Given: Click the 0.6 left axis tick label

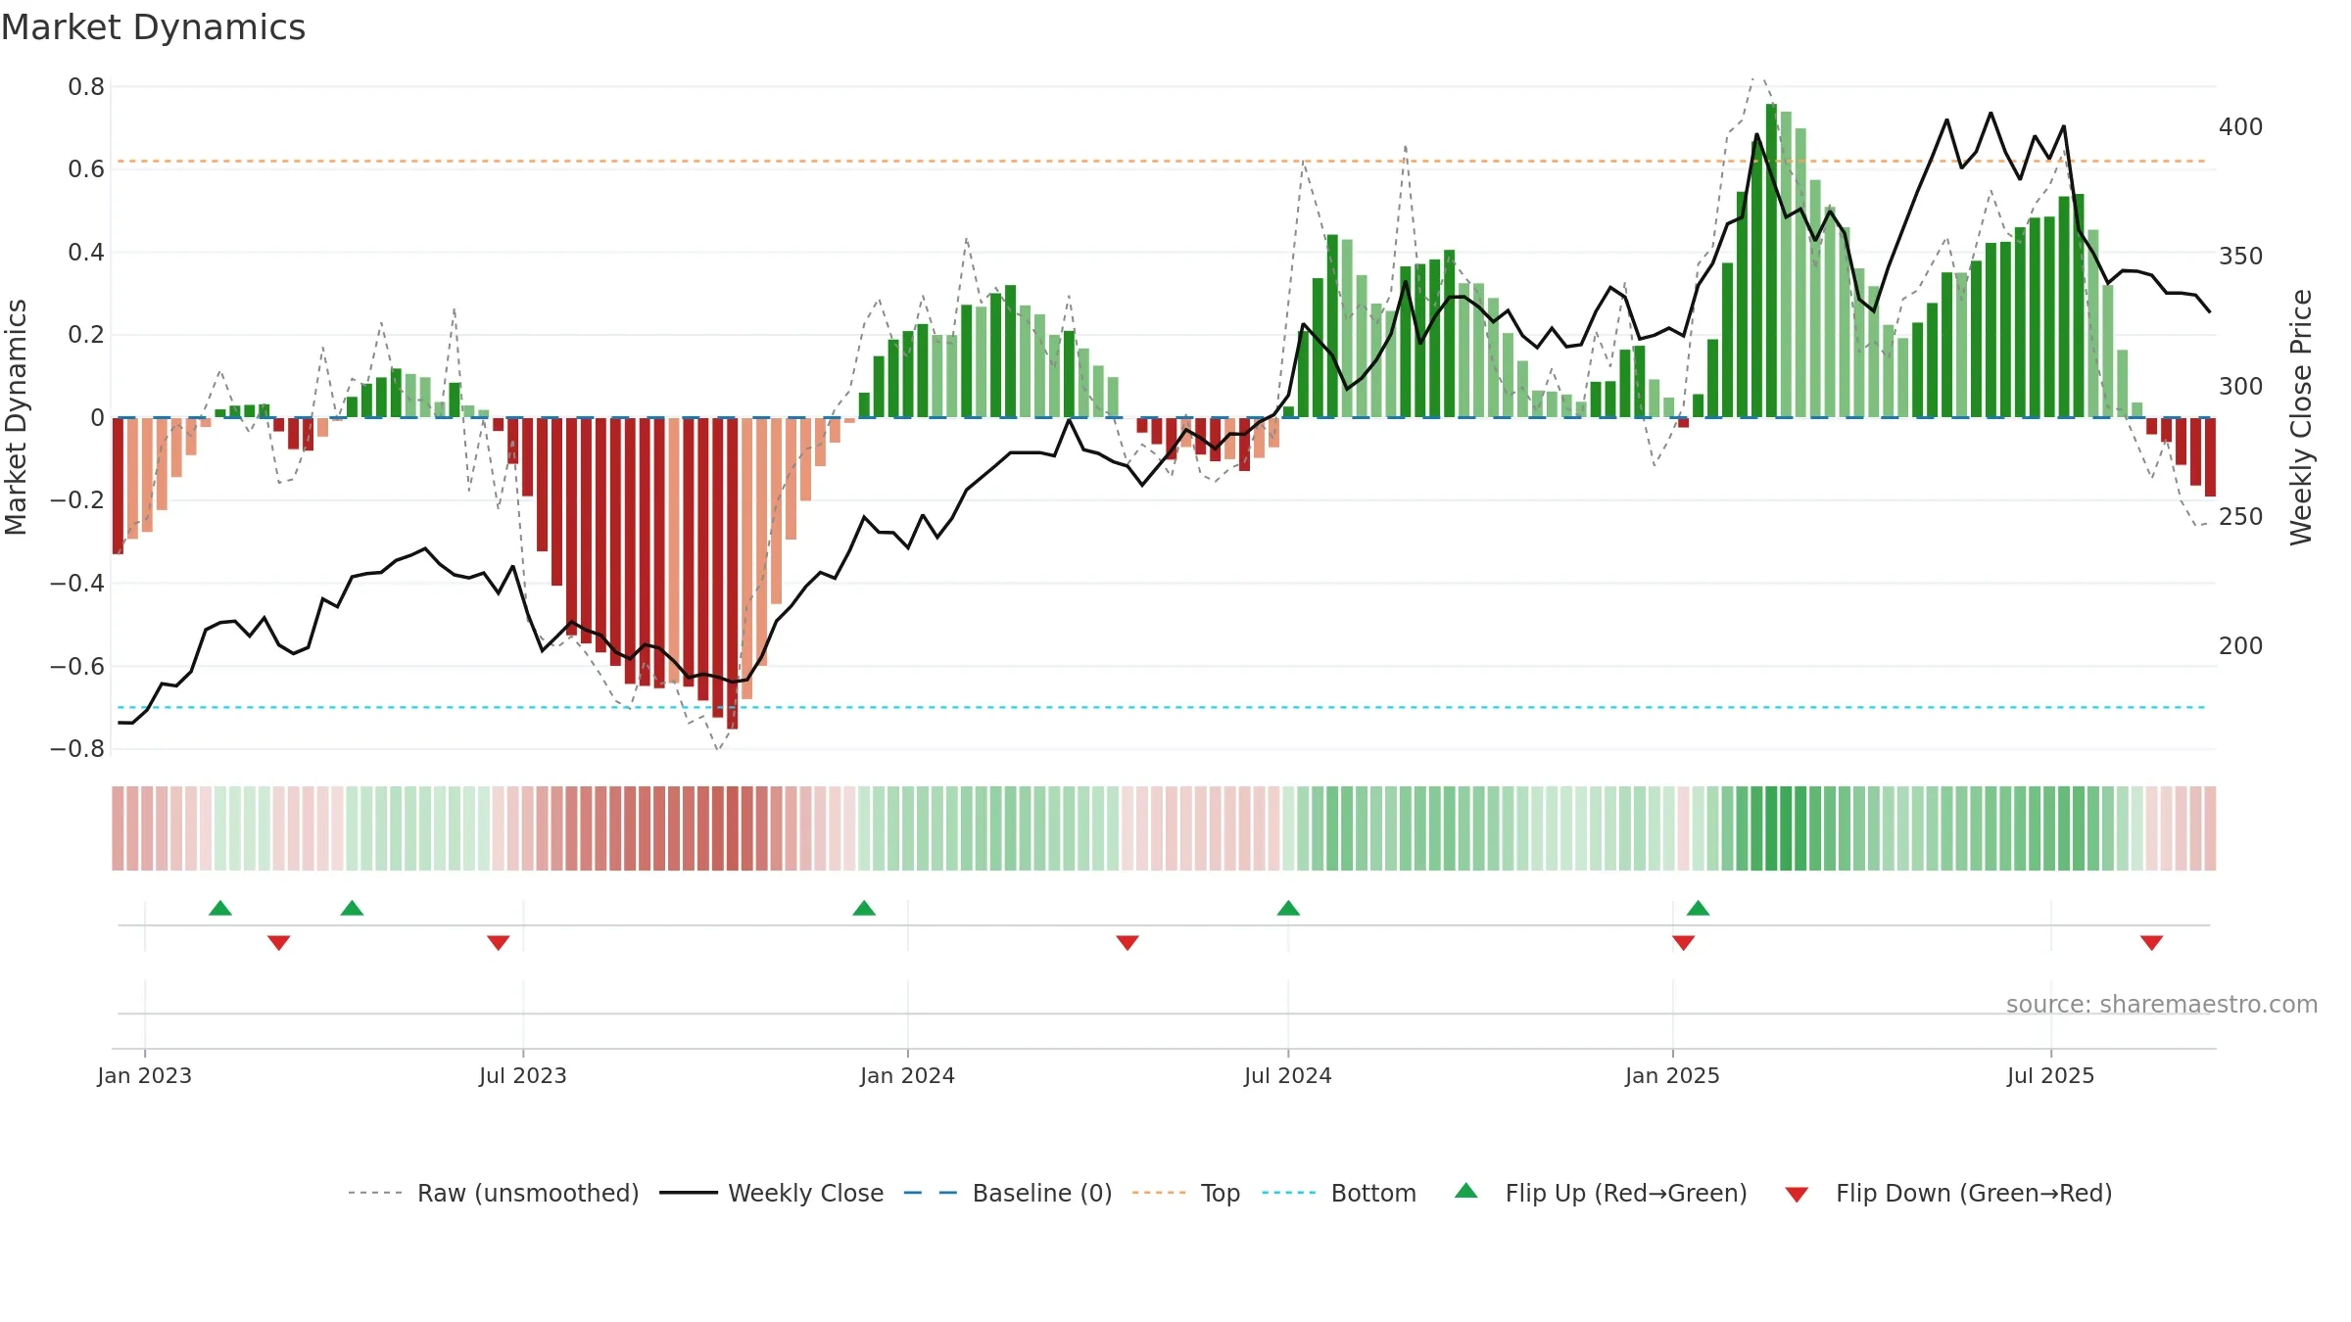Looking at the screenshot, I should pos(86,169).
